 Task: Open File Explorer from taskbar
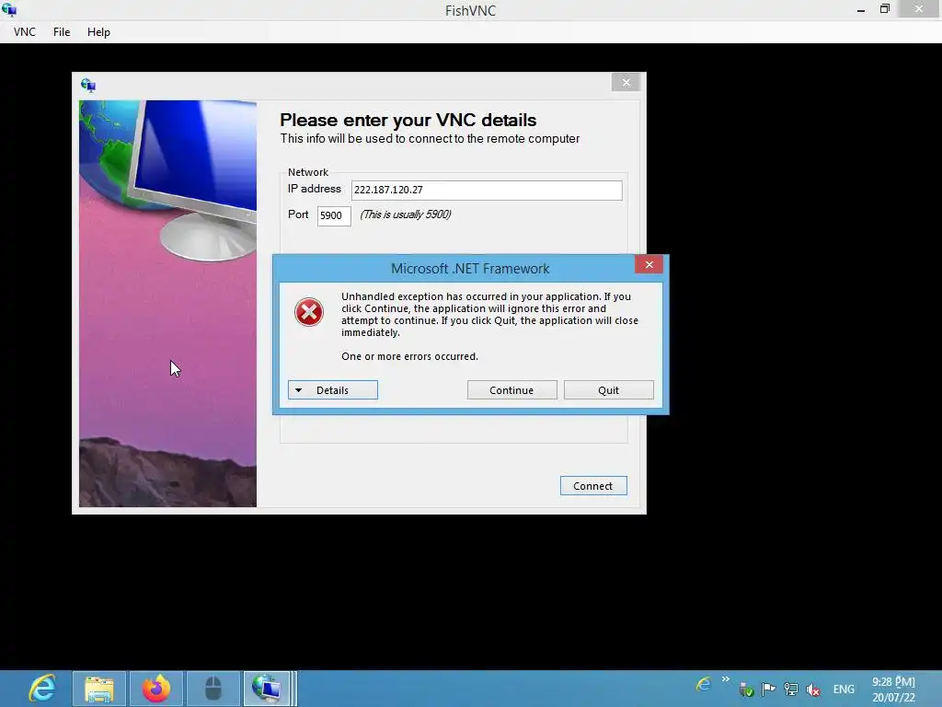click(x=99, y=689)
